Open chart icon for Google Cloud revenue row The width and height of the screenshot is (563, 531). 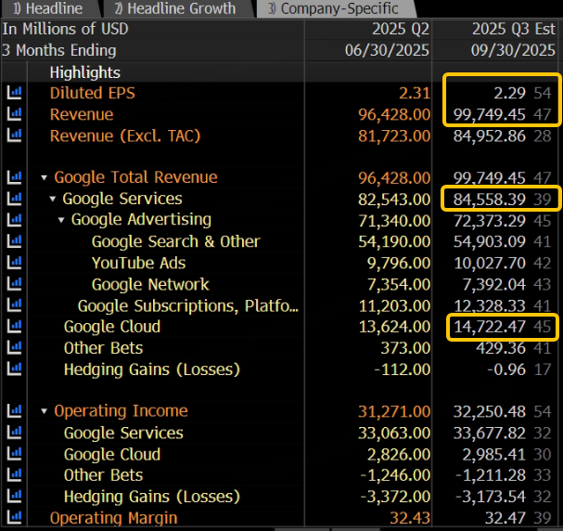click(x=14, y=326)
